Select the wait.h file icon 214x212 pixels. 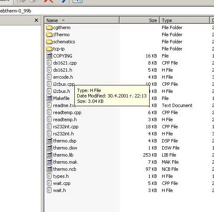pos(49,190)
